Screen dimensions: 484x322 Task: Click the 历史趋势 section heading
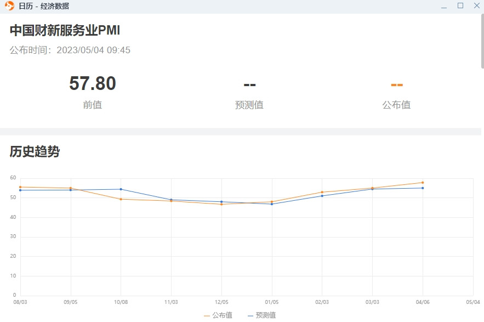point(35,151)
